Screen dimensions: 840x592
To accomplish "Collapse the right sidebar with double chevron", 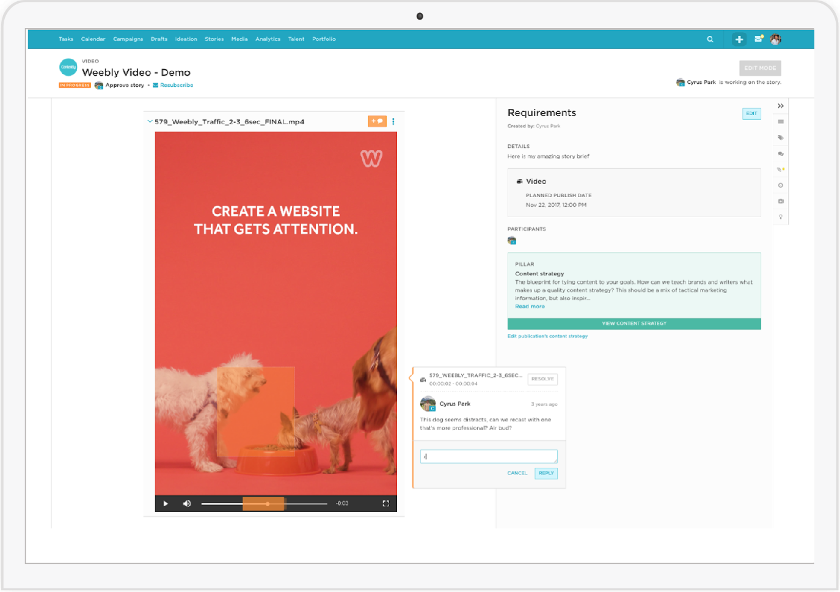I will click(781, 106).
